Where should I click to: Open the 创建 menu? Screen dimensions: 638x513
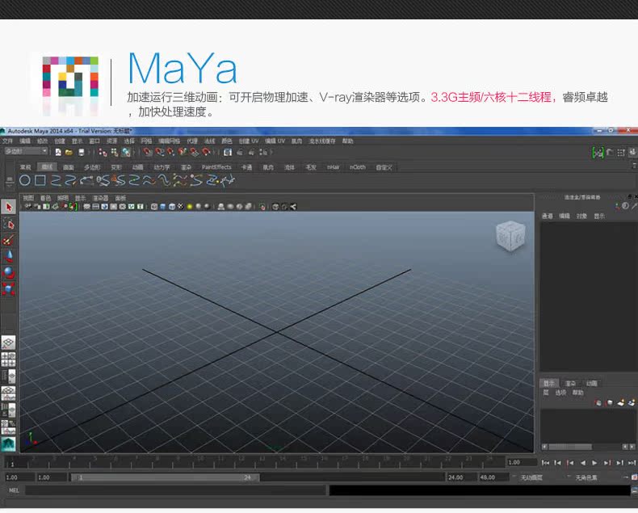[x=60, y=141]
